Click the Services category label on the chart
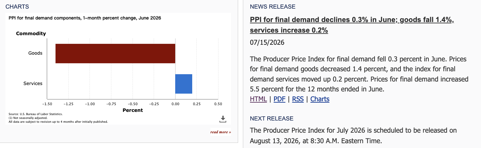The image size is (481, 148). click(33, 83)
